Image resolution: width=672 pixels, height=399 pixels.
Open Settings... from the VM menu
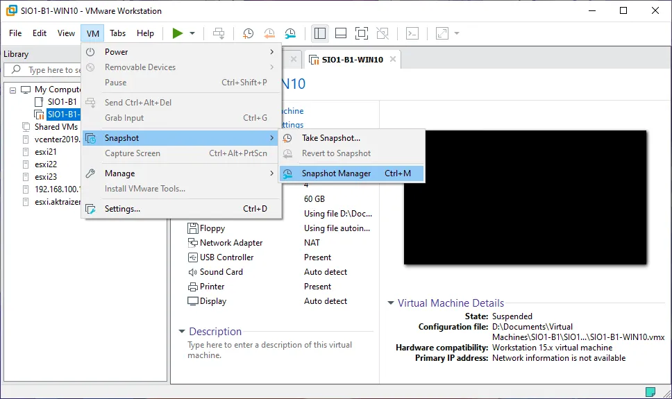point(122,209)
